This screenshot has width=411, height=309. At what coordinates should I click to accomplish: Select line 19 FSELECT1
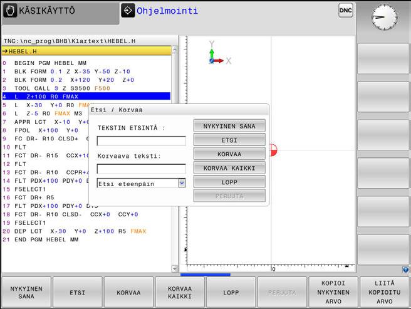(x=86, y=223)
